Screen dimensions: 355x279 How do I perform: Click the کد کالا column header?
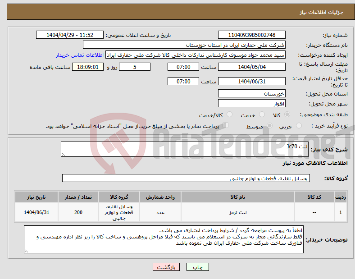[314, 197]
